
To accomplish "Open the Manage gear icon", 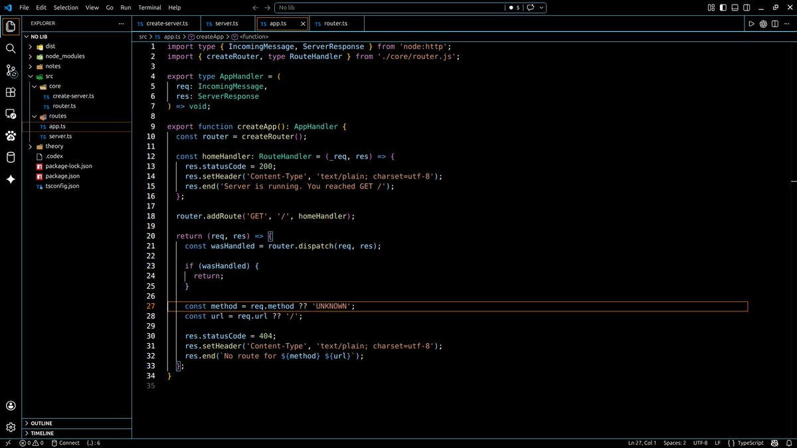I will coord(11,427).
